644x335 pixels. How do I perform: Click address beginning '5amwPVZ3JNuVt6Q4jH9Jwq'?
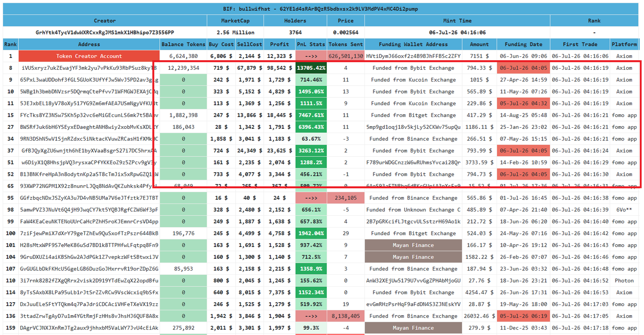point(89,209)
